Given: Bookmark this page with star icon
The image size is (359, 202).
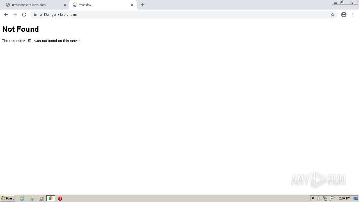Looking at the screenshot, I should click(333, 15).
